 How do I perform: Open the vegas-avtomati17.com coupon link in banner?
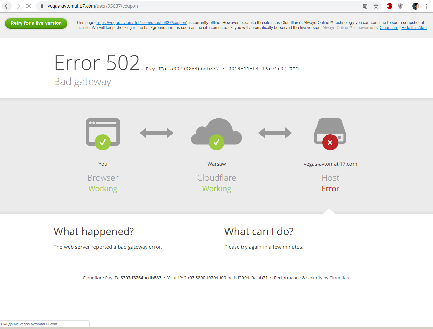pos(141,23)
